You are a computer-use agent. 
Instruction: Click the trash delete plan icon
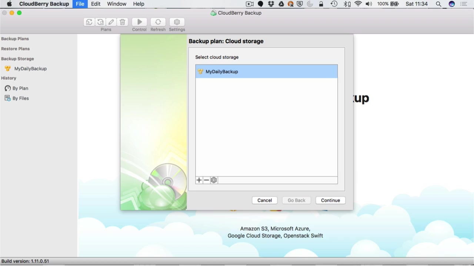pos(123,22)
